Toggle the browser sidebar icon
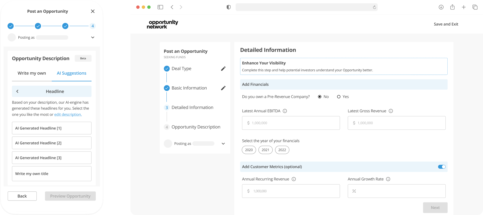The image size is (483, 215). click(x=160, y=7)
